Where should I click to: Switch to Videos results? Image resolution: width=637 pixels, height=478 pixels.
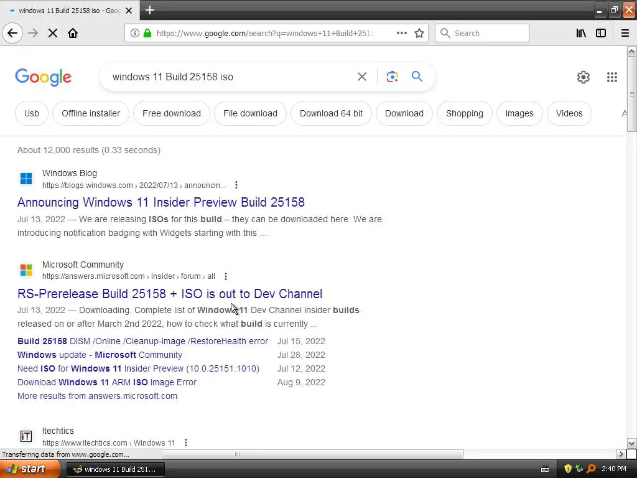(569, 113)
